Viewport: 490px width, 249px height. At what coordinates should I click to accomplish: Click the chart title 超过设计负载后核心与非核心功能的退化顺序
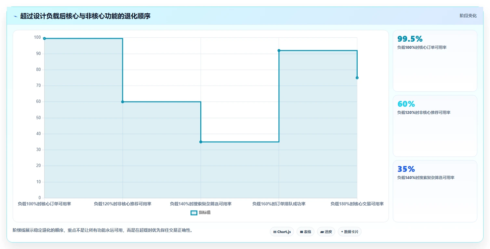85,16
